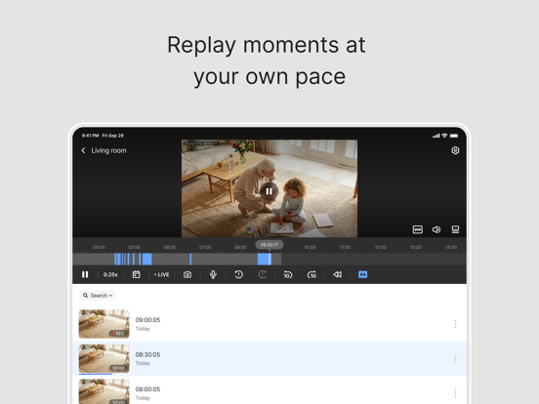
Task: Tap the pause overlay on the video
Action: click(269, 191)
